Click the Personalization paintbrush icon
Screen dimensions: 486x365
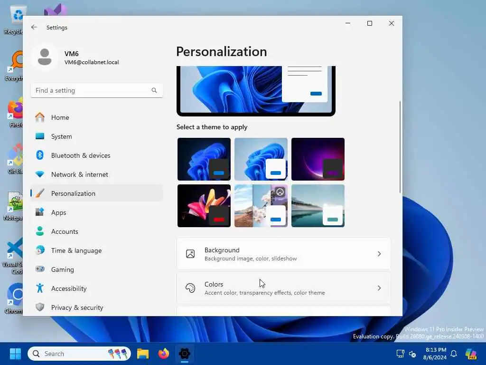point(40,193)
